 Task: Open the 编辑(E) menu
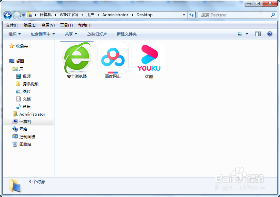click(x=30, y=25)
